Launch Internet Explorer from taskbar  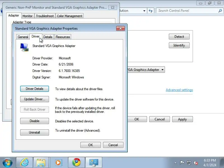pyautogui.click(x=24, y=162)
